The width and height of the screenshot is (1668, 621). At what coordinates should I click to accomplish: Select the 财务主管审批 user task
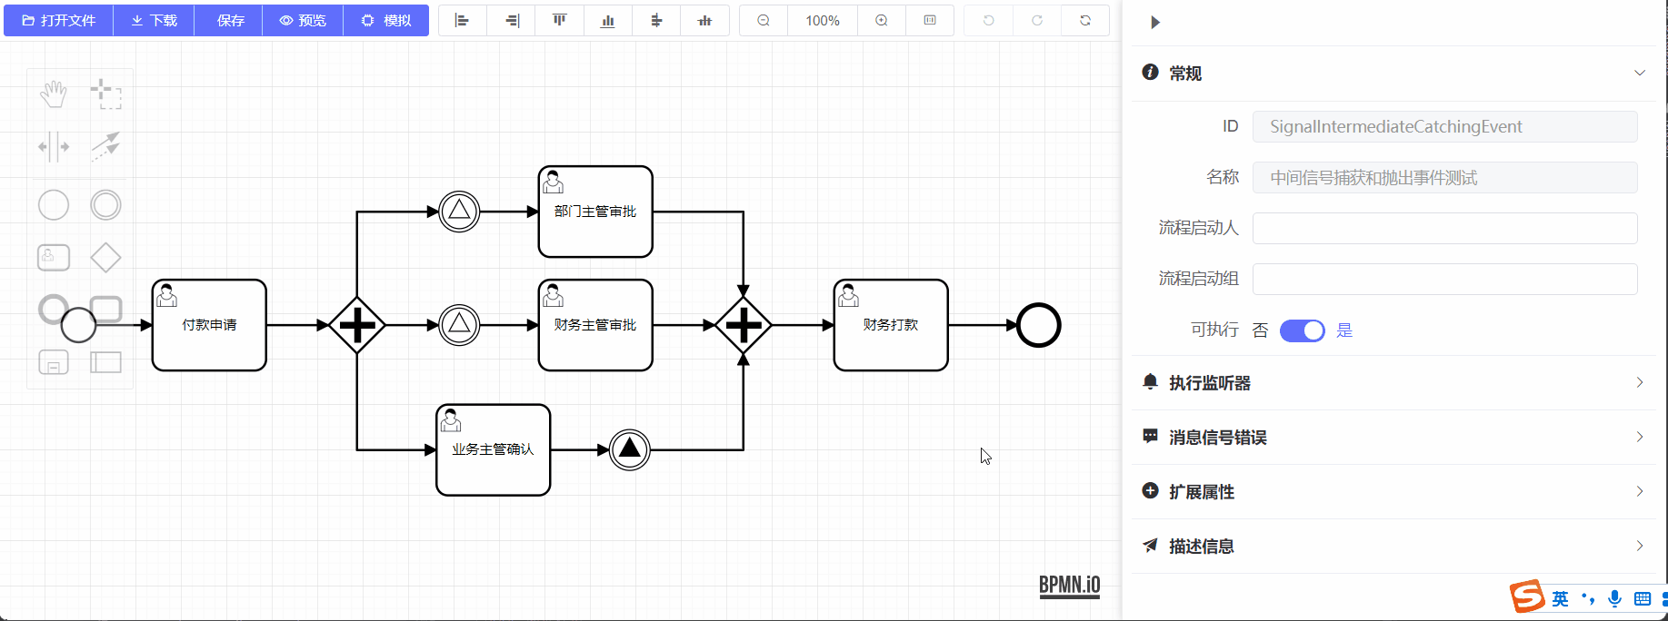595,325
